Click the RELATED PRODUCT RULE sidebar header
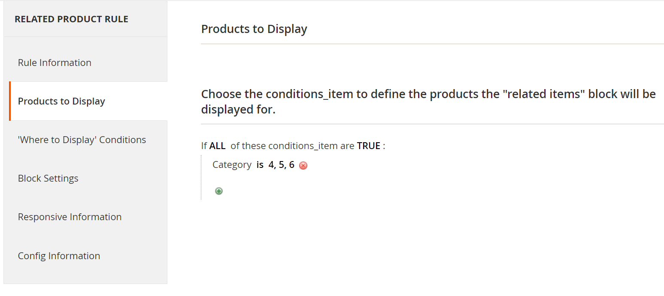Screen dimensions: 664x296 [x=71, y=19]
